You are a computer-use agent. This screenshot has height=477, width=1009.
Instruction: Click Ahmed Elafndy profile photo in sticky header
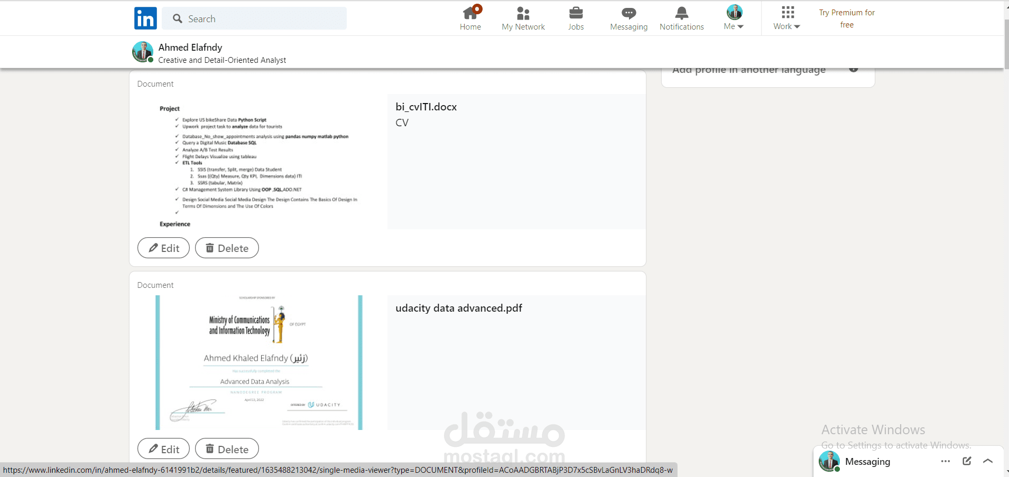[143, 52]
